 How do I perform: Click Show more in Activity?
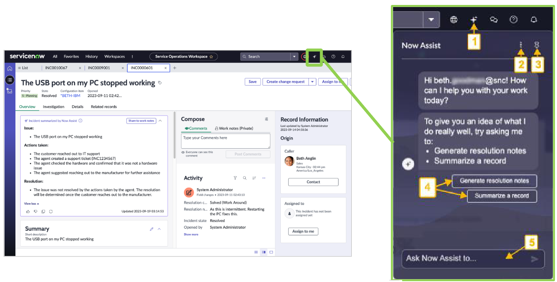[191, 234]
